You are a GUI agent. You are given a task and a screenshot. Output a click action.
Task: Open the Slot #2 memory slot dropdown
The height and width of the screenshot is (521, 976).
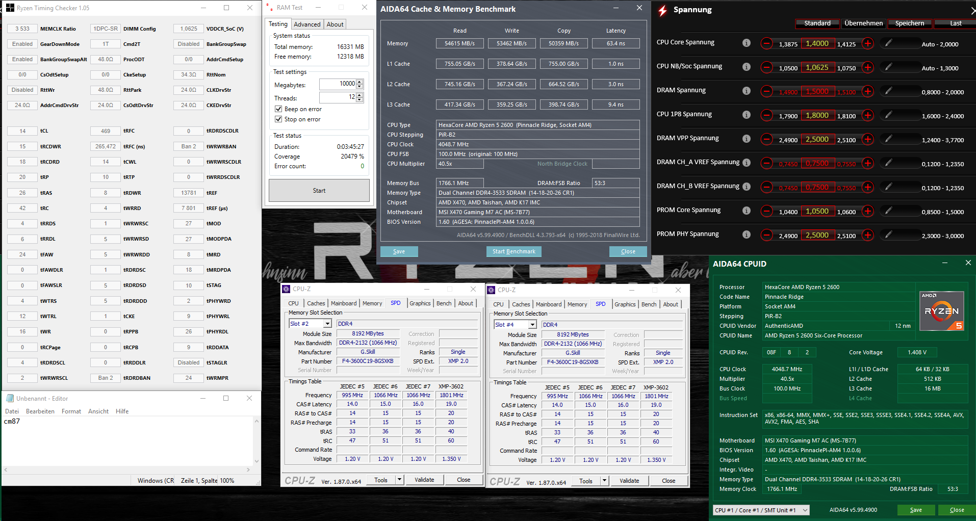[x=327, y=324]
